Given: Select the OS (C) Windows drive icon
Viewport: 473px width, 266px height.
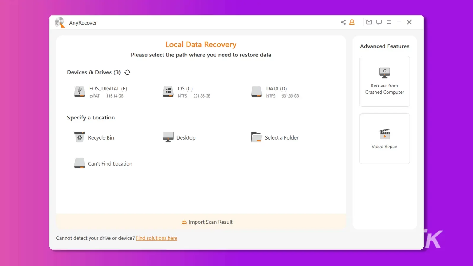Looking at the screenshot, I should point(168,92).
